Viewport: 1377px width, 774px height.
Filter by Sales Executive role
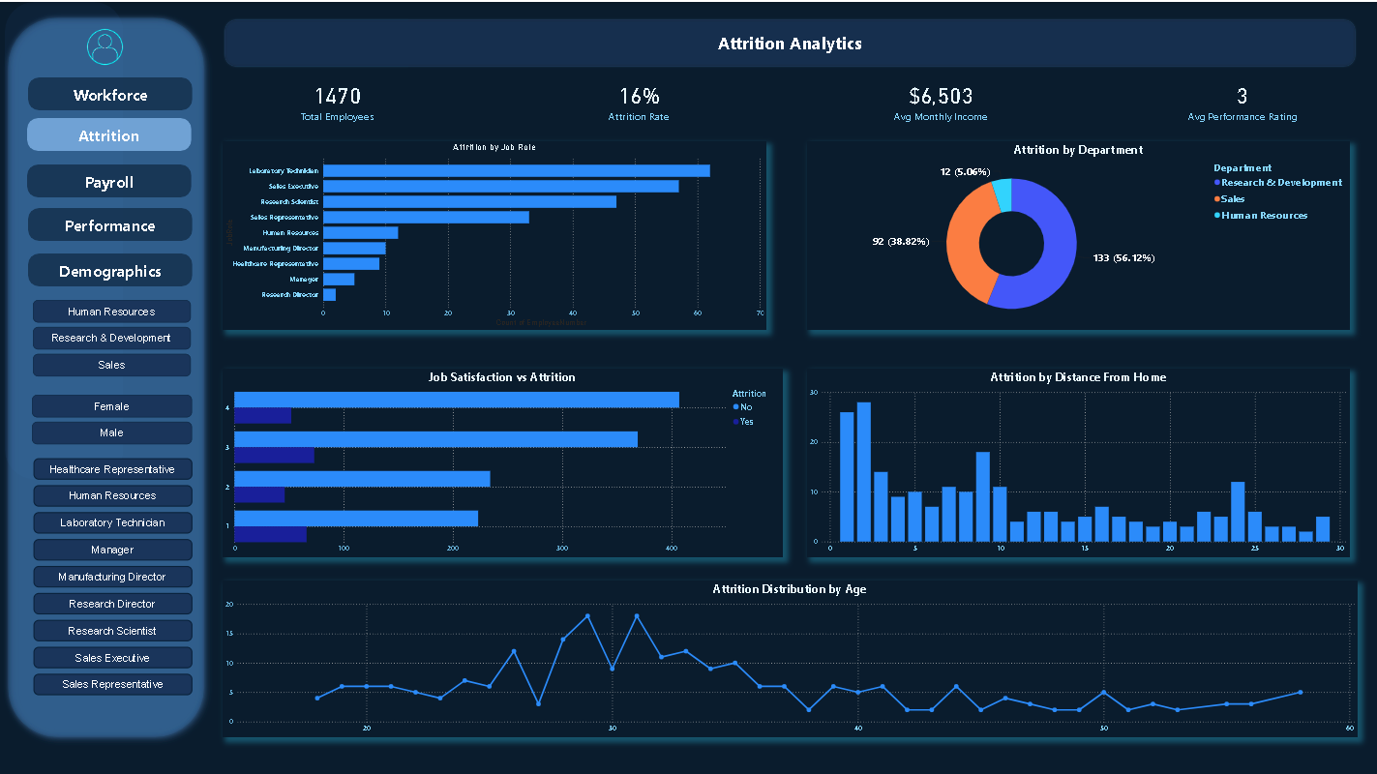pyautogui.click(x=112, y=658)
